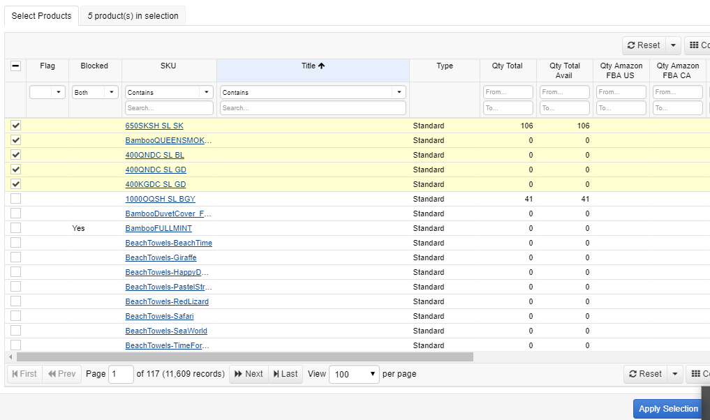Uncheck the 400KGDC SL GD row checkbox
The width and height of the screenshot is (710, 420).
click(15, 184)
